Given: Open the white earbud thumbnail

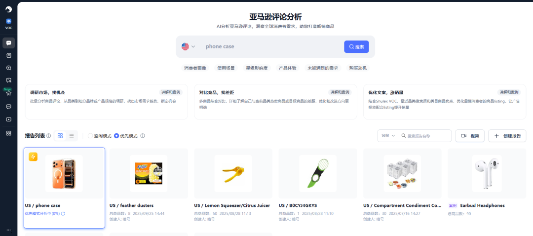Looking at the screenshot, I should (487, 173).
